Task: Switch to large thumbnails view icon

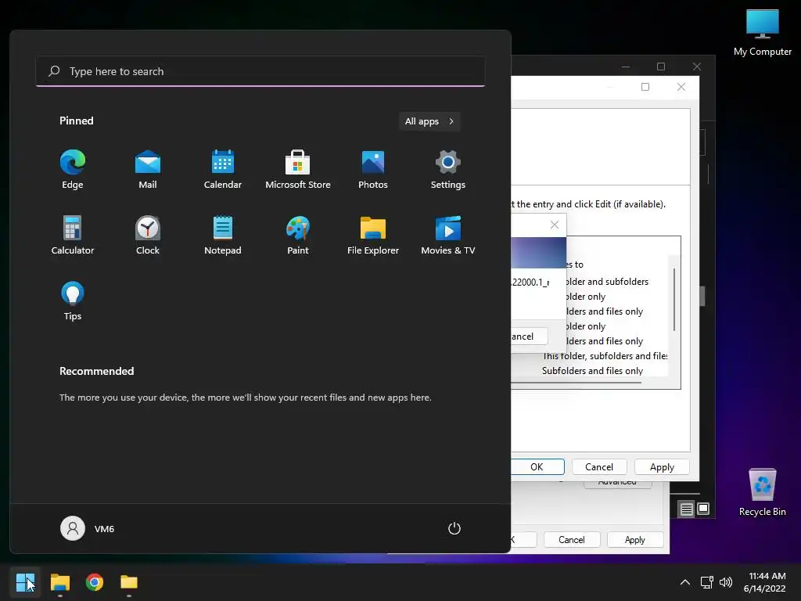Action: tap(703, 509)
